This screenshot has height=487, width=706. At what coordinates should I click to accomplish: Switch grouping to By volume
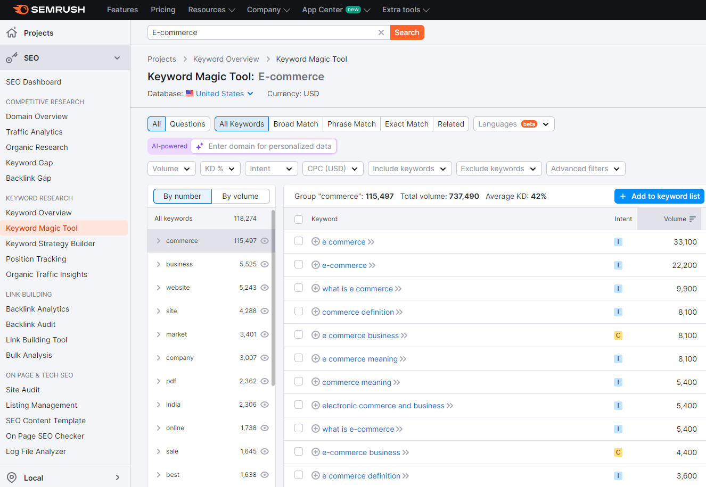(x=241, y=196)
